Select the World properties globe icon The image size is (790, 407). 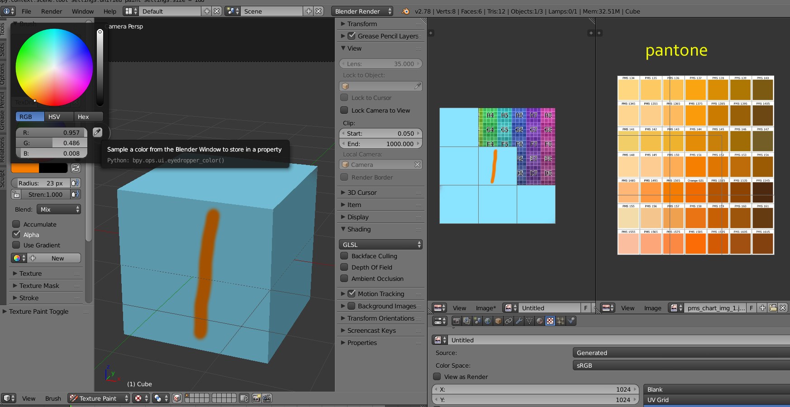click(488, 321)
